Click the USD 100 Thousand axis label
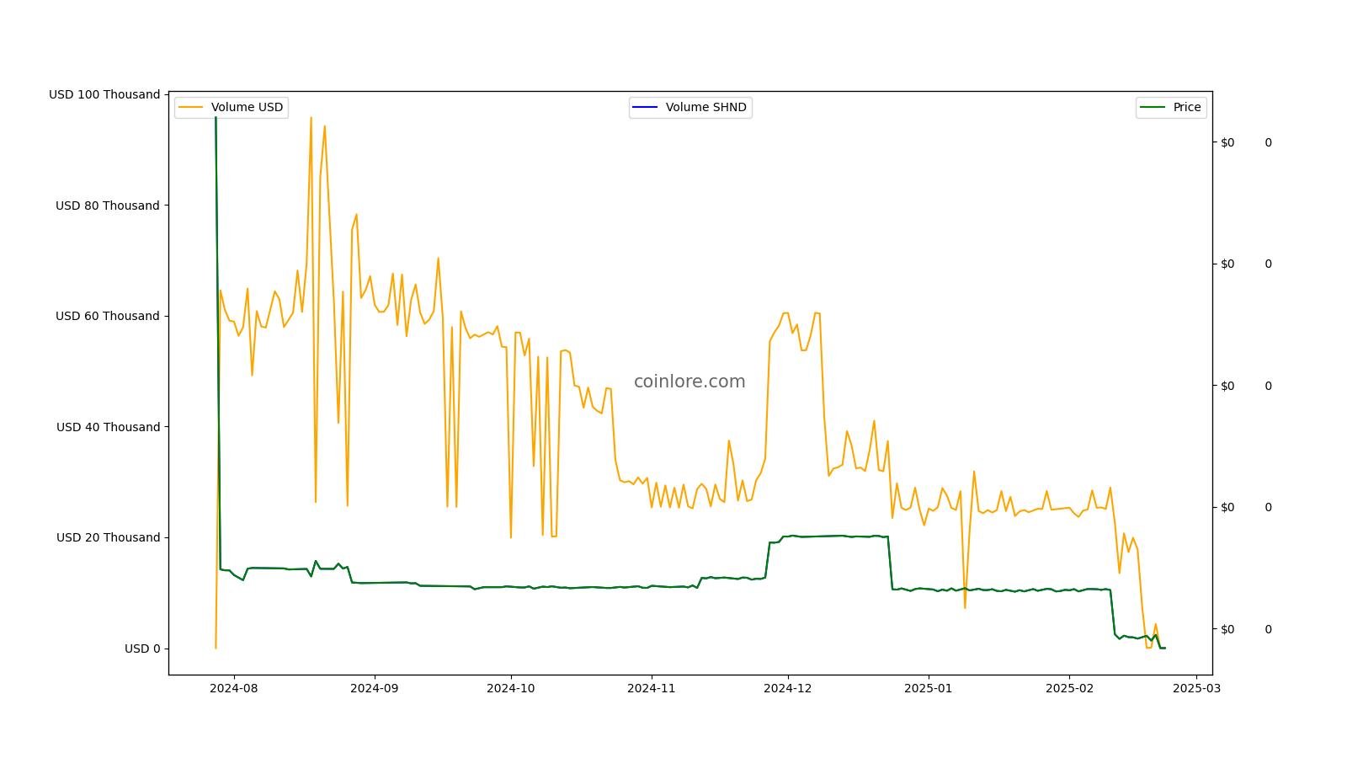The height and width of the screenshot is (758, 1347). point(104,94)
